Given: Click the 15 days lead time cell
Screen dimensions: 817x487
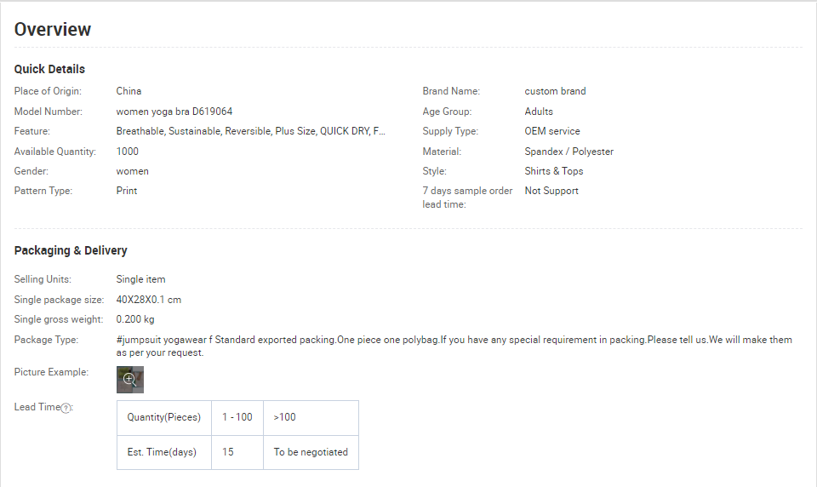Looking at the screenshot, I should click(x=237, y=453).
